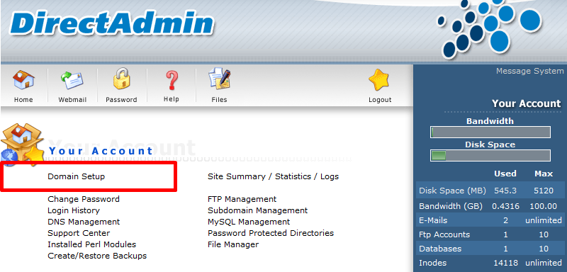Launch the File Manager link
This screenshot has height=272, width=567.
(x=233, y=244)
